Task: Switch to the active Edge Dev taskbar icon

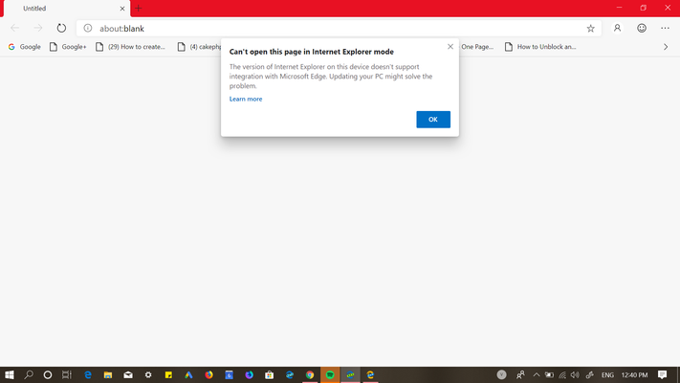Action: 350,374
